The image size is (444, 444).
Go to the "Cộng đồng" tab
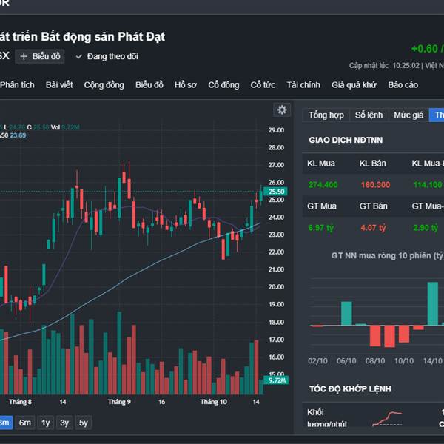[104, 85]
